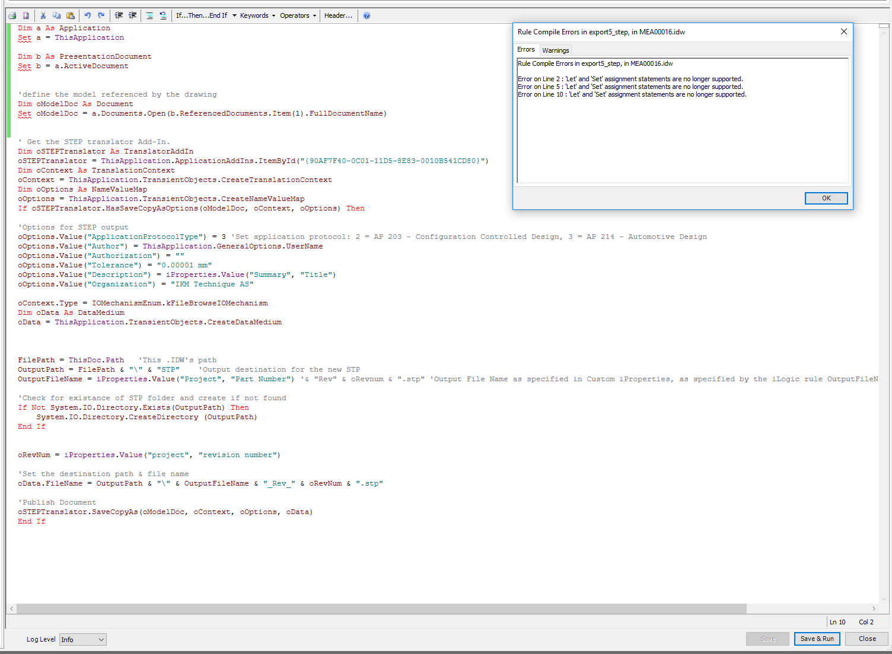Close the Rule Compile Errors dialog
Image resolution: width=892 pixels, height=654 pixels.
843,31
